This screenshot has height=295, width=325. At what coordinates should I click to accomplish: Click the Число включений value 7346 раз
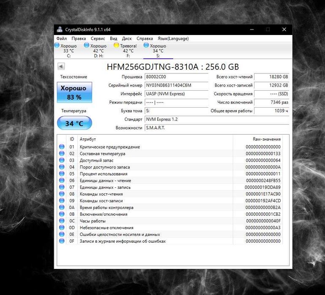click(x=271, y=102)
